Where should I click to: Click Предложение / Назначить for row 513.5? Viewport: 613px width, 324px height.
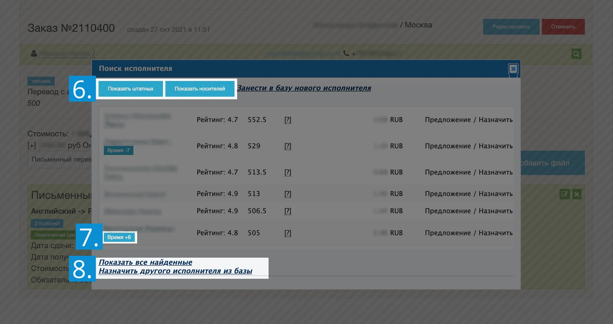pyautogui.click(x=469, y=173)
